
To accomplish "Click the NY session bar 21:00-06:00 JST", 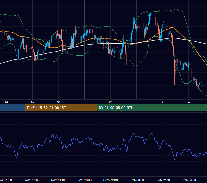I will (152, 108).
